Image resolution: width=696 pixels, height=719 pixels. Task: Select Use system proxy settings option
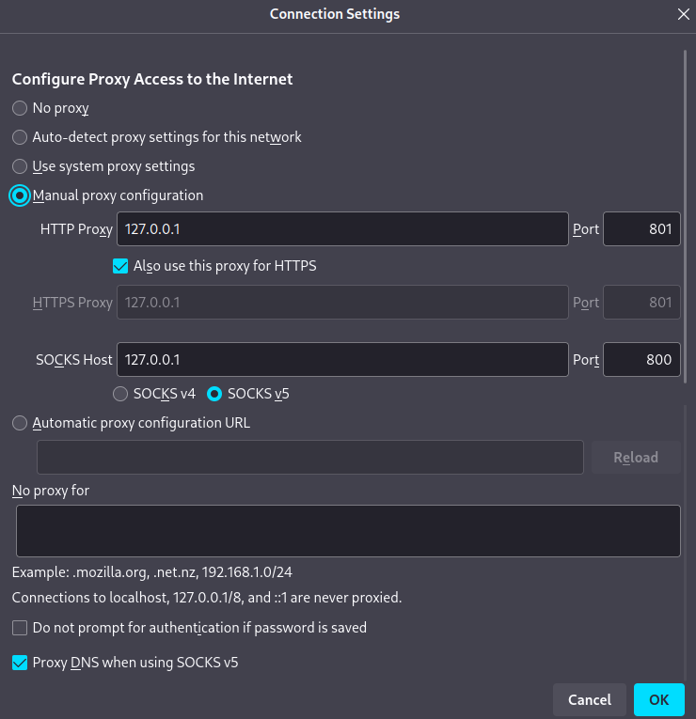pos(20,166)
